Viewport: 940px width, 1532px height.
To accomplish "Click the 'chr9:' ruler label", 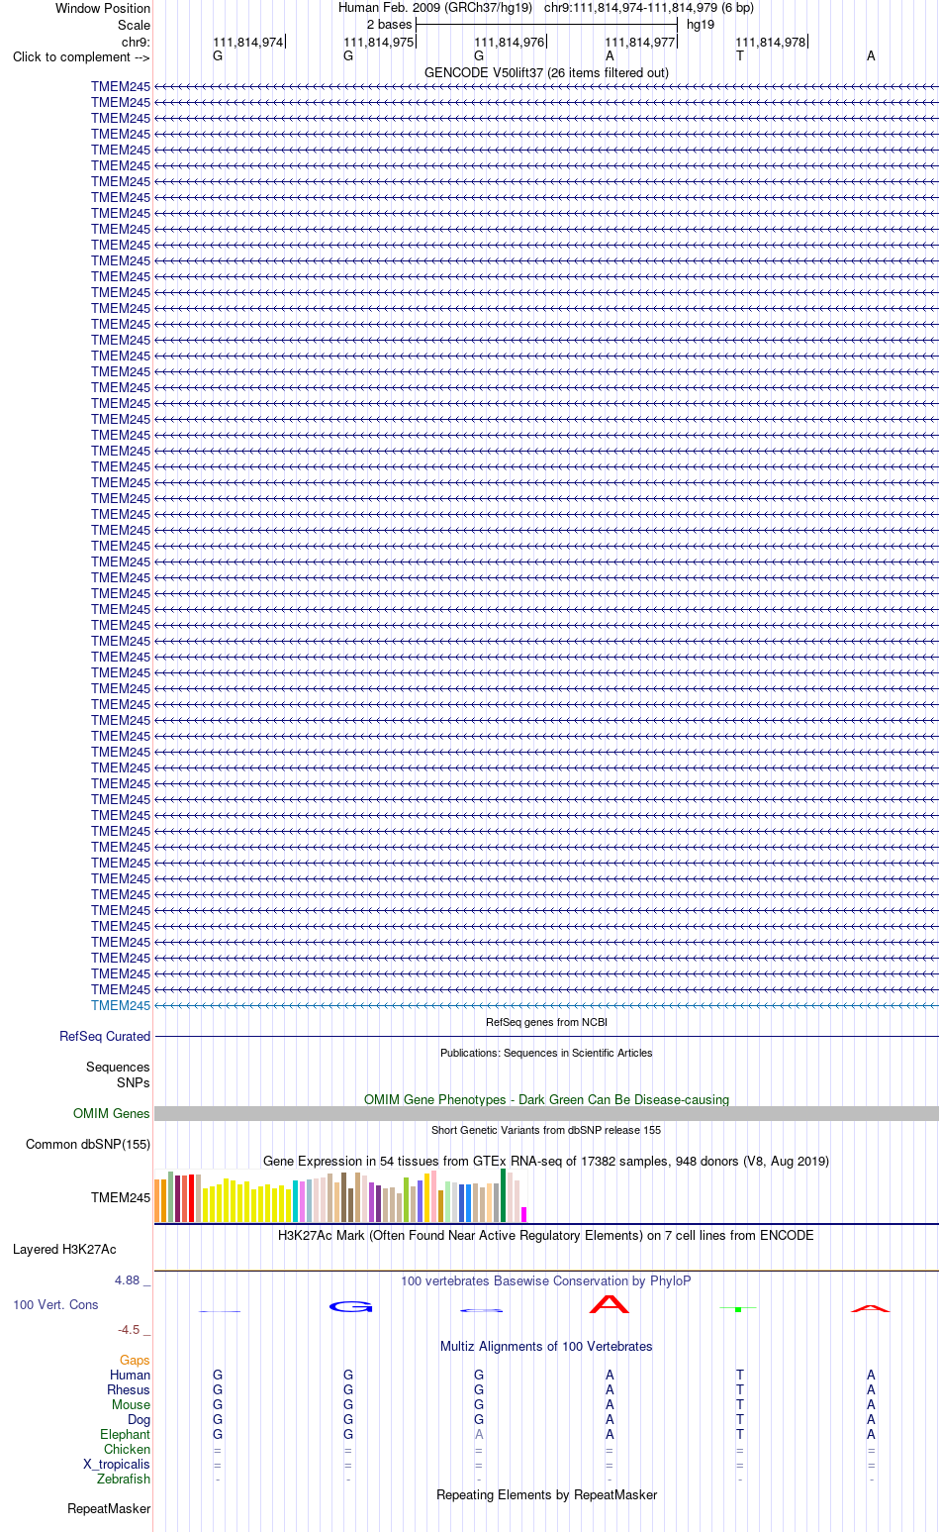I will point(136,42).
